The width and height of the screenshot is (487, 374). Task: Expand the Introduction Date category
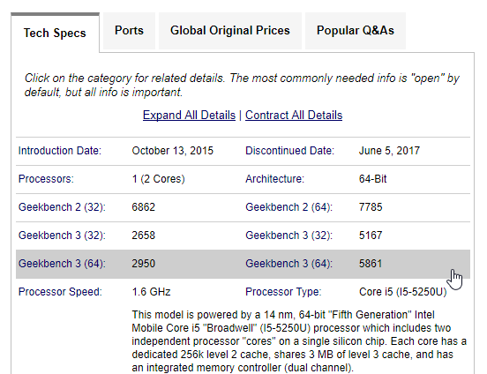[60, 151]
